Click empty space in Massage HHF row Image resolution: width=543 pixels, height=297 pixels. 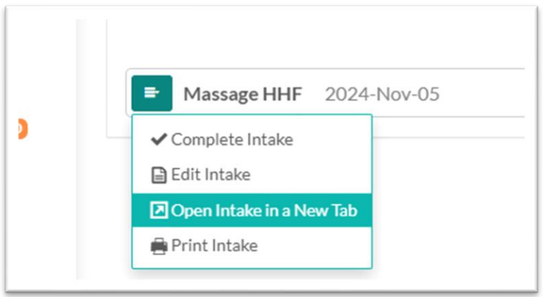[483, 94]
